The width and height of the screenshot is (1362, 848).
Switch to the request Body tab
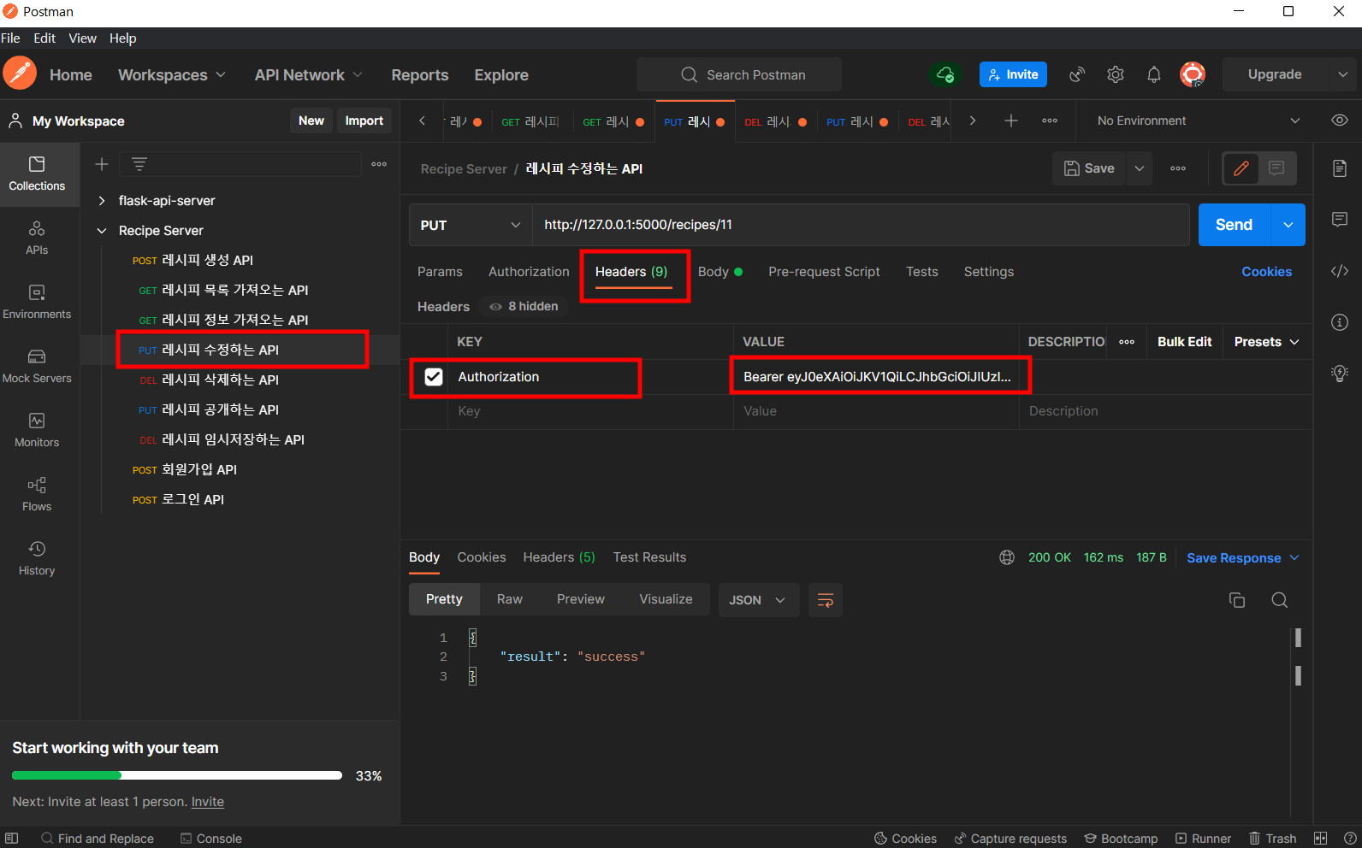coord(719,272)
